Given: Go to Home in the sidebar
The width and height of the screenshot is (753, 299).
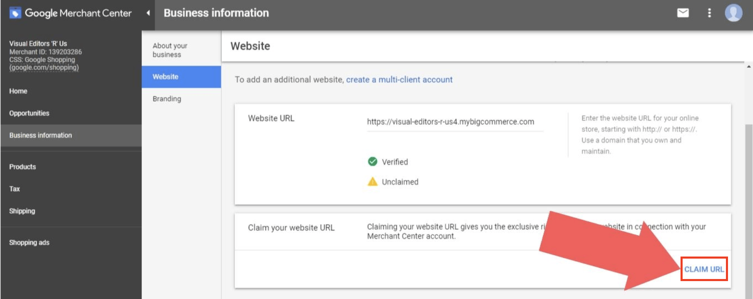Looking at the screenshot, I should pos(18,91).
